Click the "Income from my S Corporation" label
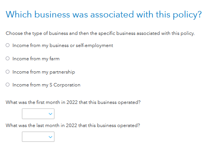Viewport: 217px width, 146px height. 46,85
